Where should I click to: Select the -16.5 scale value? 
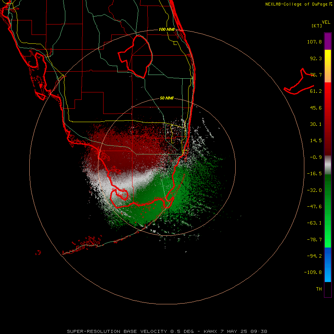click(314, 174)
